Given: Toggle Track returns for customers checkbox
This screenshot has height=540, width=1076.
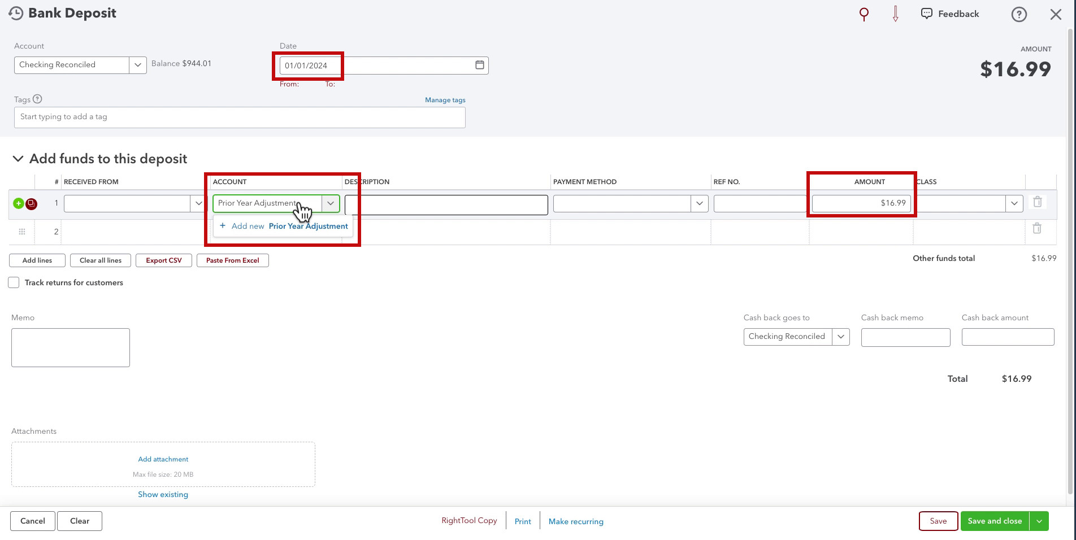Looking at the screenshot, I should tap(14, 282).
